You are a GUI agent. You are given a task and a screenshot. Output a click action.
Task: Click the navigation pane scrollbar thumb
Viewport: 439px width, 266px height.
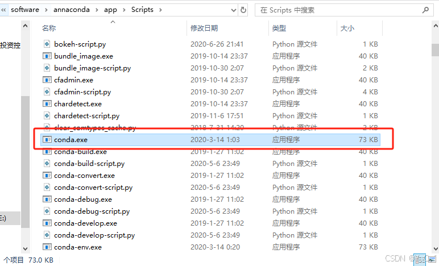(25, 161)
